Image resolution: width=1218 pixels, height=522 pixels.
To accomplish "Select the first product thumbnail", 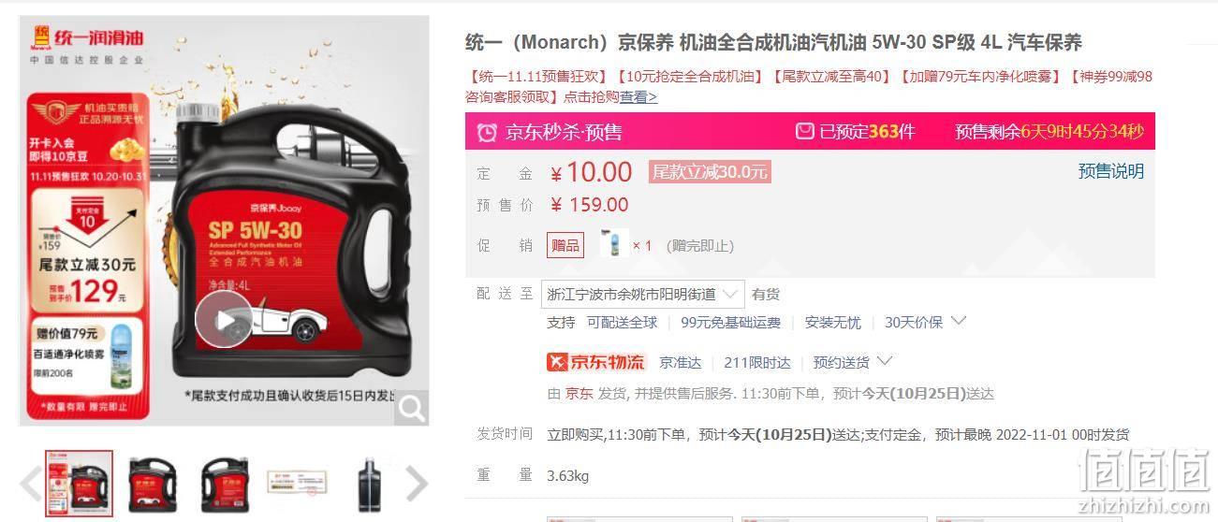I will pos(80,485).
